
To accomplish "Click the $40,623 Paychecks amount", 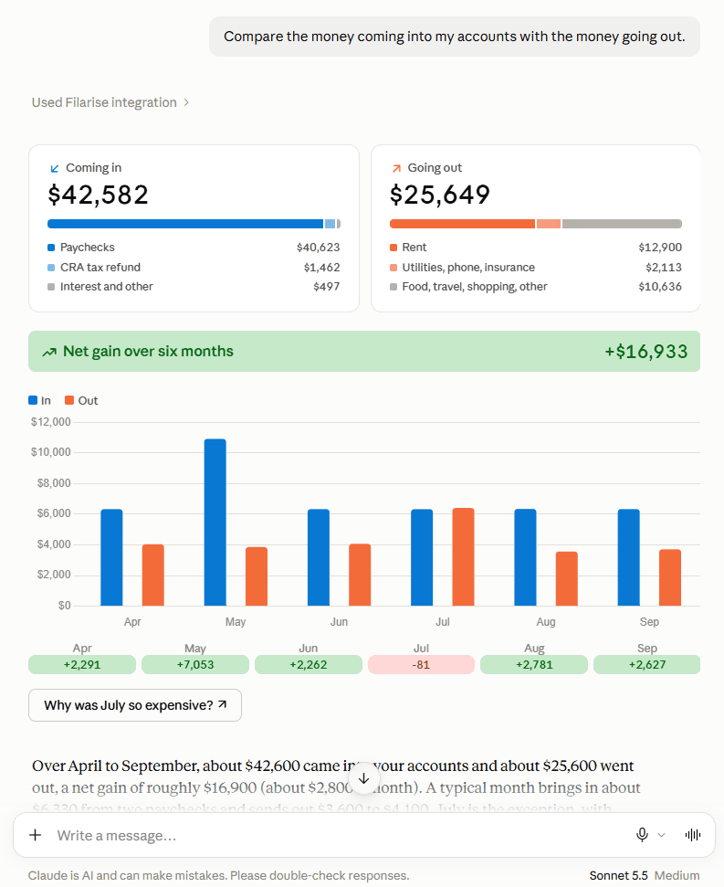I will coord(319,248).
